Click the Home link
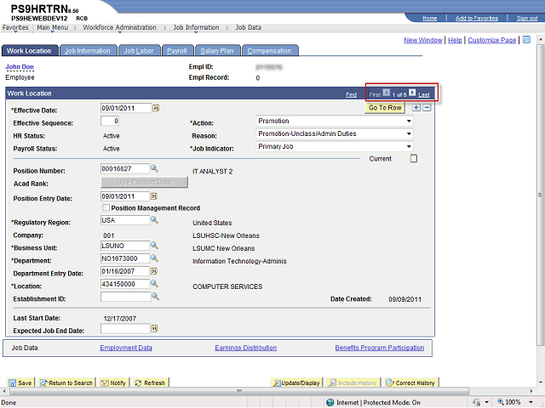Viewport: 545px width, 408px height. coord(429,18)
